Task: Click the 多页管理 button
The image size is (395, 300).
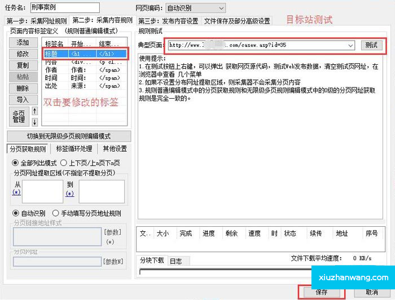Action: pos(19,116)
